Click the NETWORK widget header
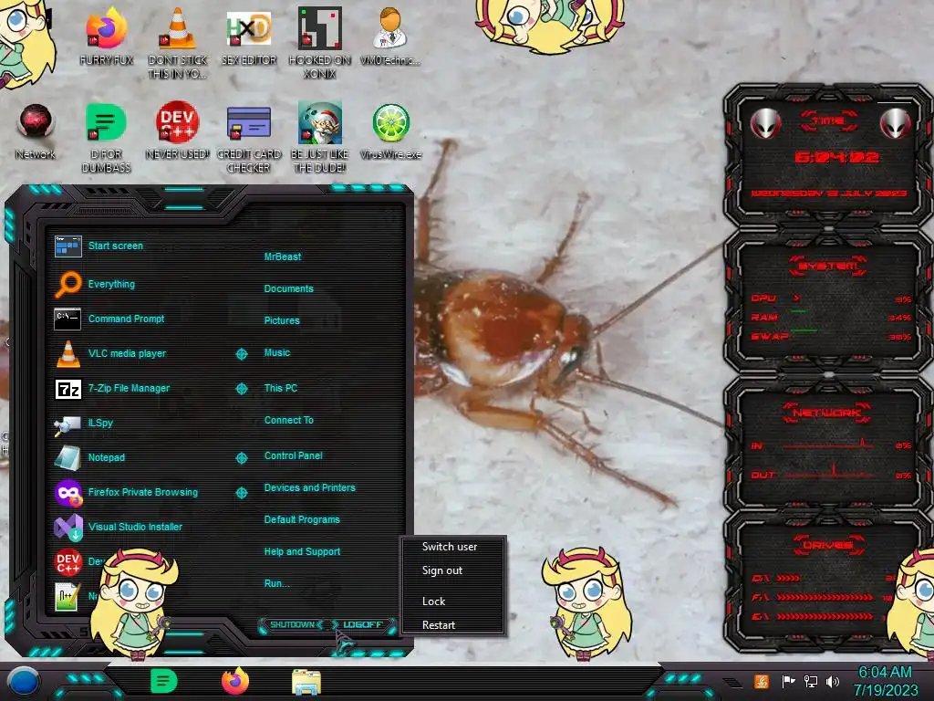This screenshot has width=934, height=701. 827,413
